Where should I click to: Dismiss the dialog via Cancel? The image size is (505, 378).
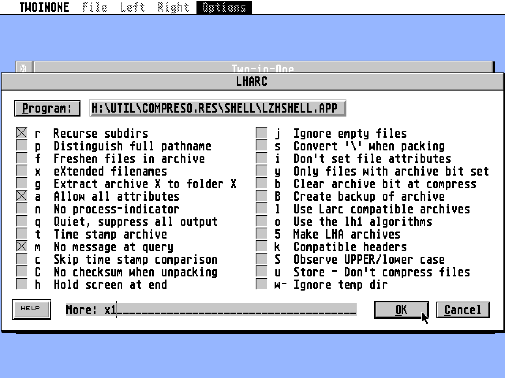(462, 309)
